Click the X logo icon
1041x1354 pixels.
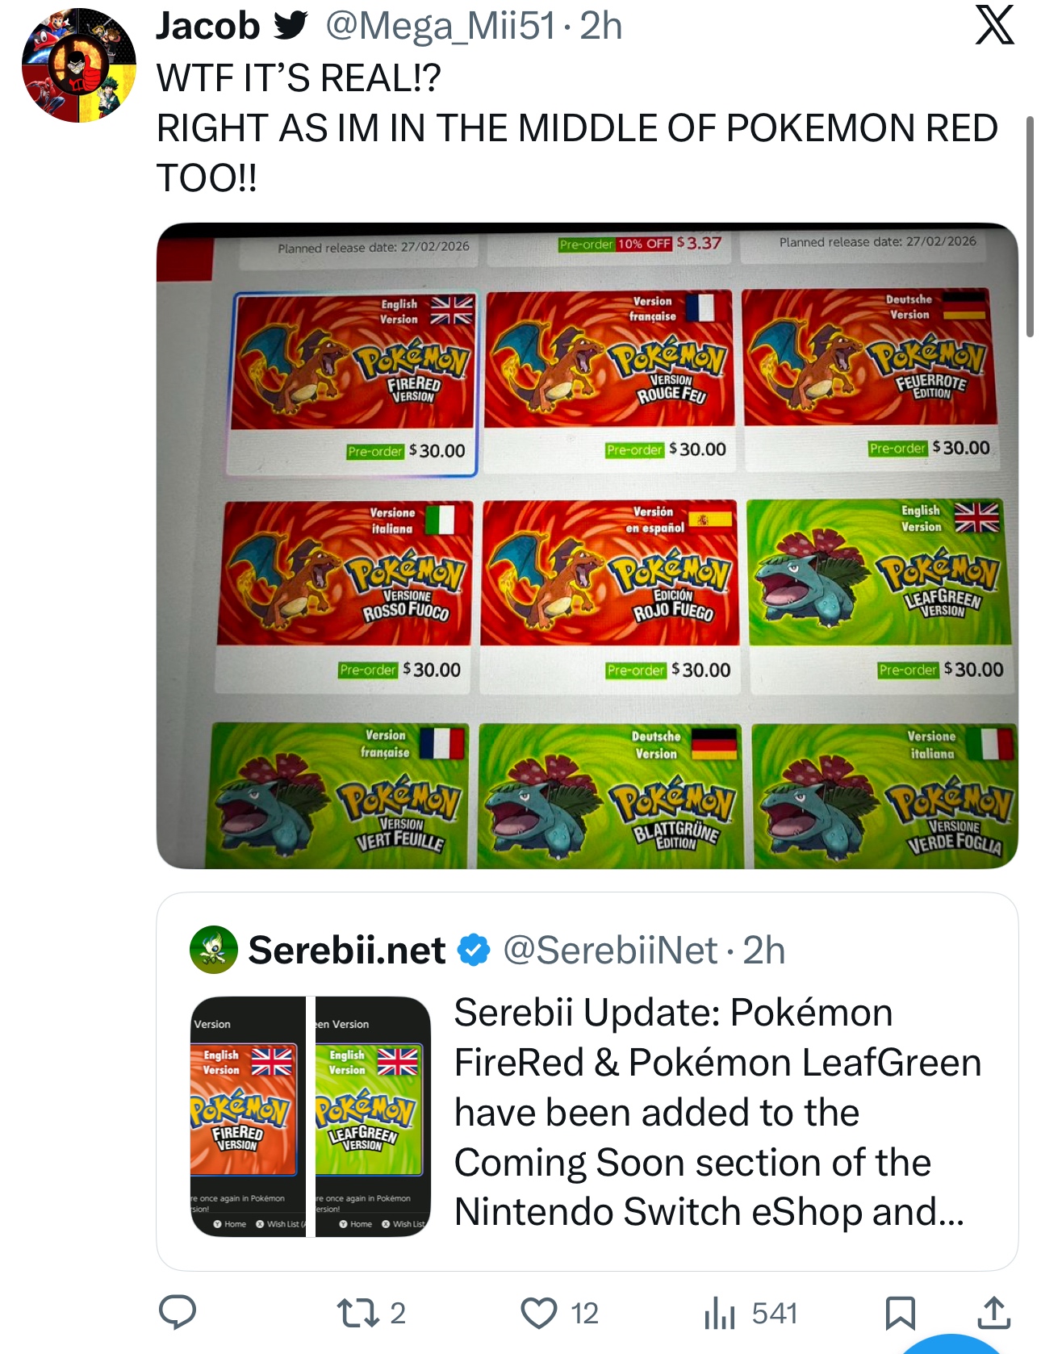994,26
